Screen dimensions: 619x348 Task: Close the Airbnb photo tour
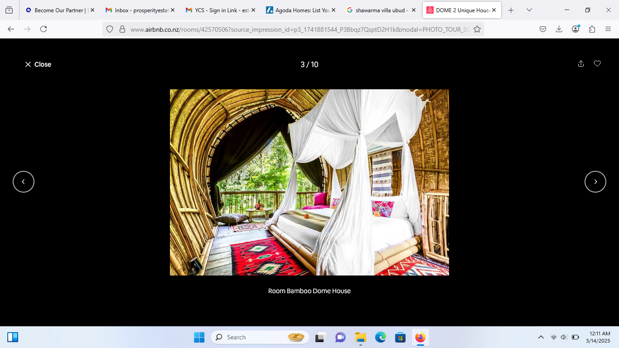(x=38, y=64)
